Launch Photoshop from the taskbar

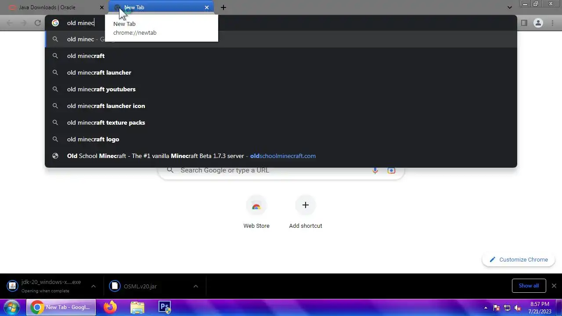click(165, 307)
